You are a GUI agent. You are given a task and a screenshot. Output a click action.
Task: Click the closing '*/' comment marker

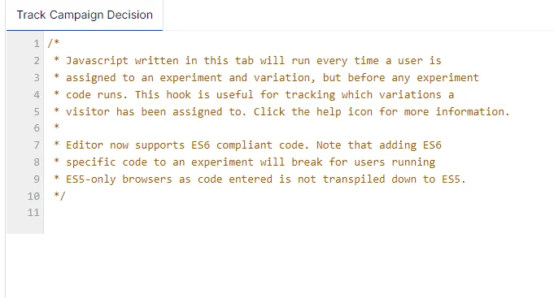59,196
